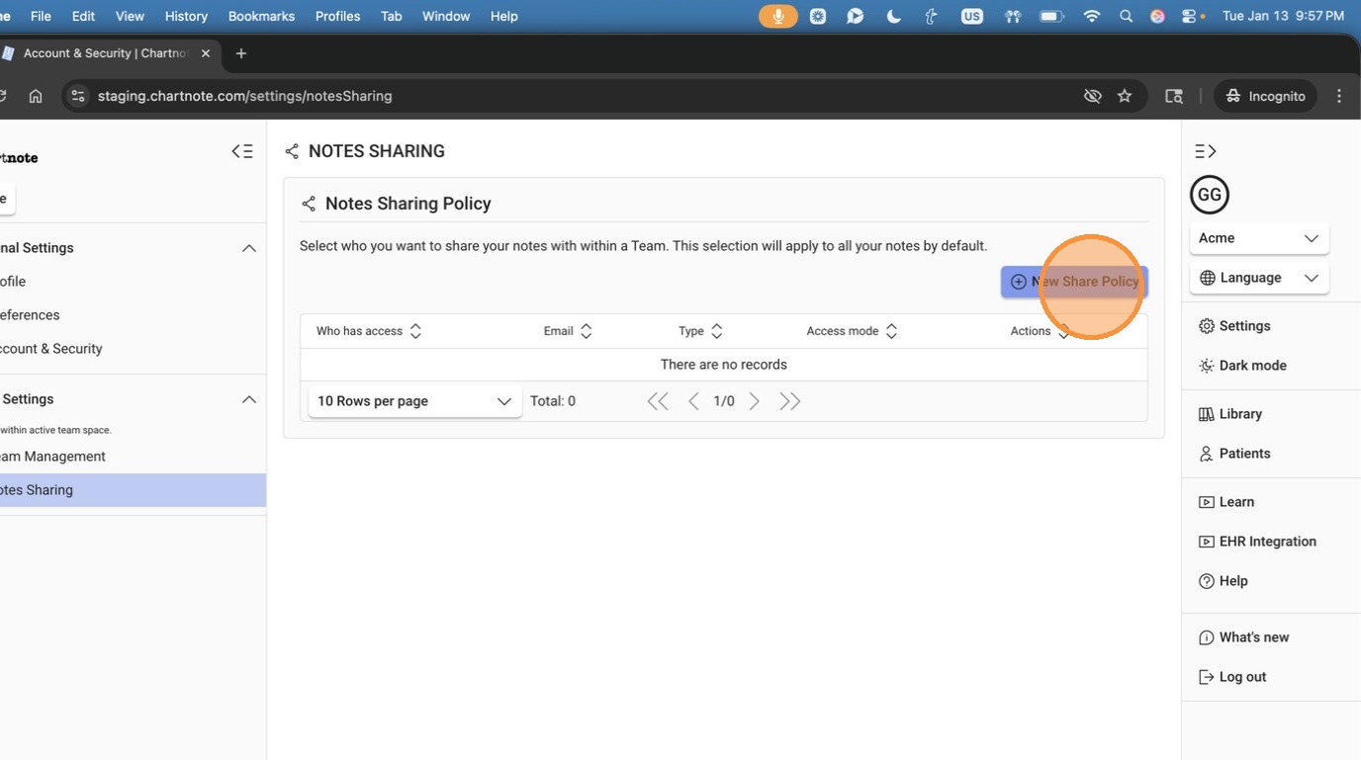This screenshot has height=760, width=1361.
Task: Open the Chrome three-dot menu
Action: (x=1339, y=96)
